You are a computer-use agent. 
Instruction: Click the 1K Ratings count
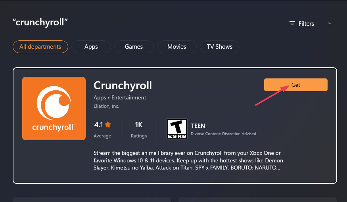tap(139, 125)
